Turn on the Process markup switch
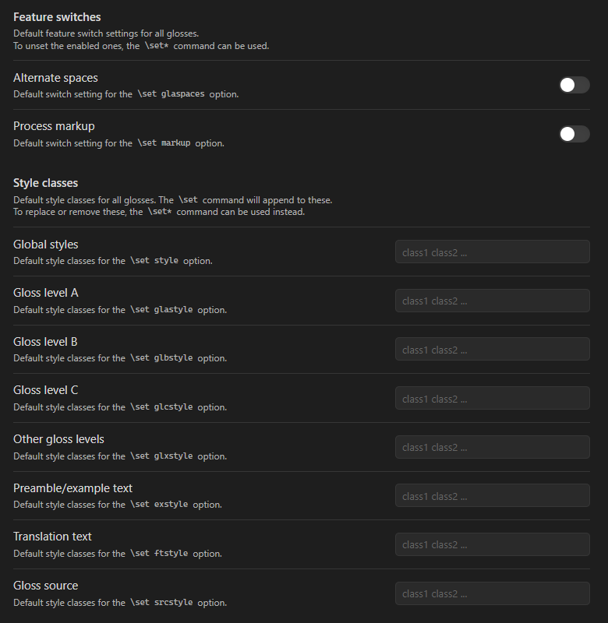 click(574, 134)
